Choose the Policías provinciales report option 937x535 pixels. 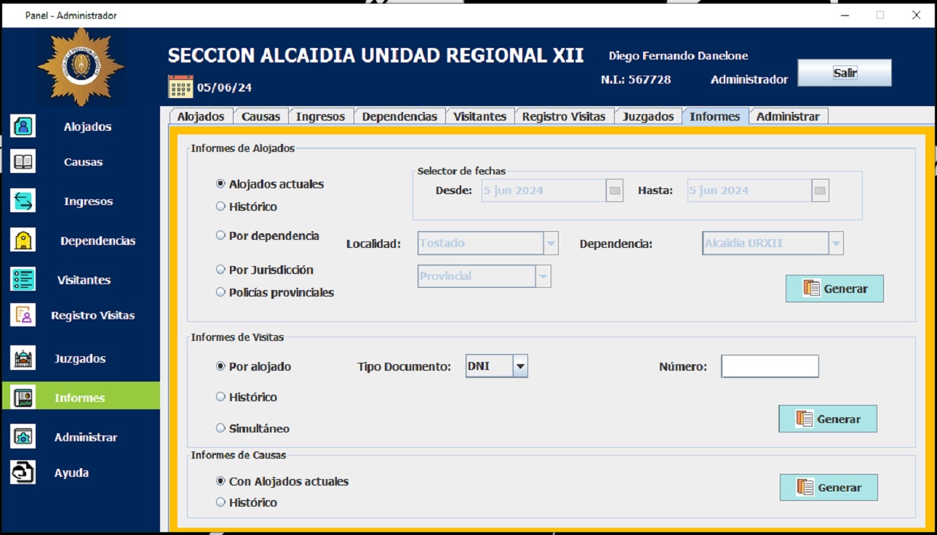point(220,292)
